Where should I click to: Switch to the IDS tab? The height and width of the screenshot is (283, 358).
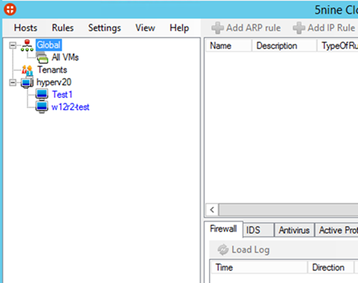pos(258,230)
